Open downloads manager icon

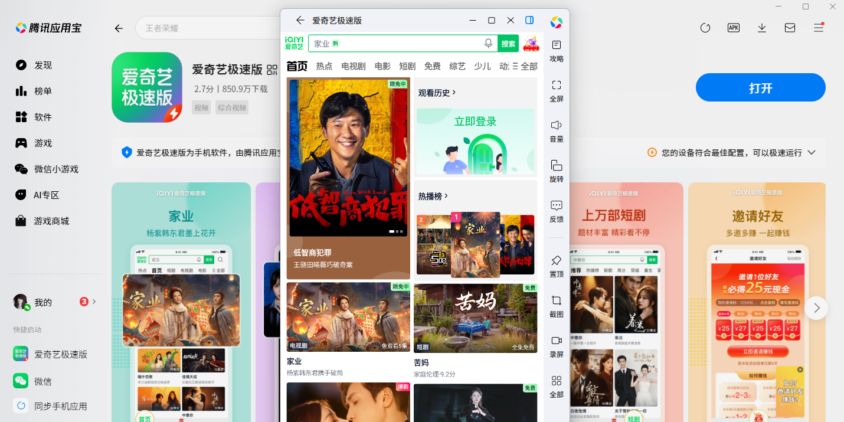click(762, 28)
